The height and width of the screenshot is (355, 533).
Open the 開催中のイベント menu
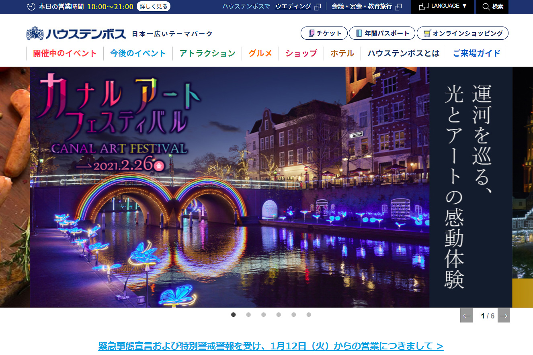pos(65,53)
